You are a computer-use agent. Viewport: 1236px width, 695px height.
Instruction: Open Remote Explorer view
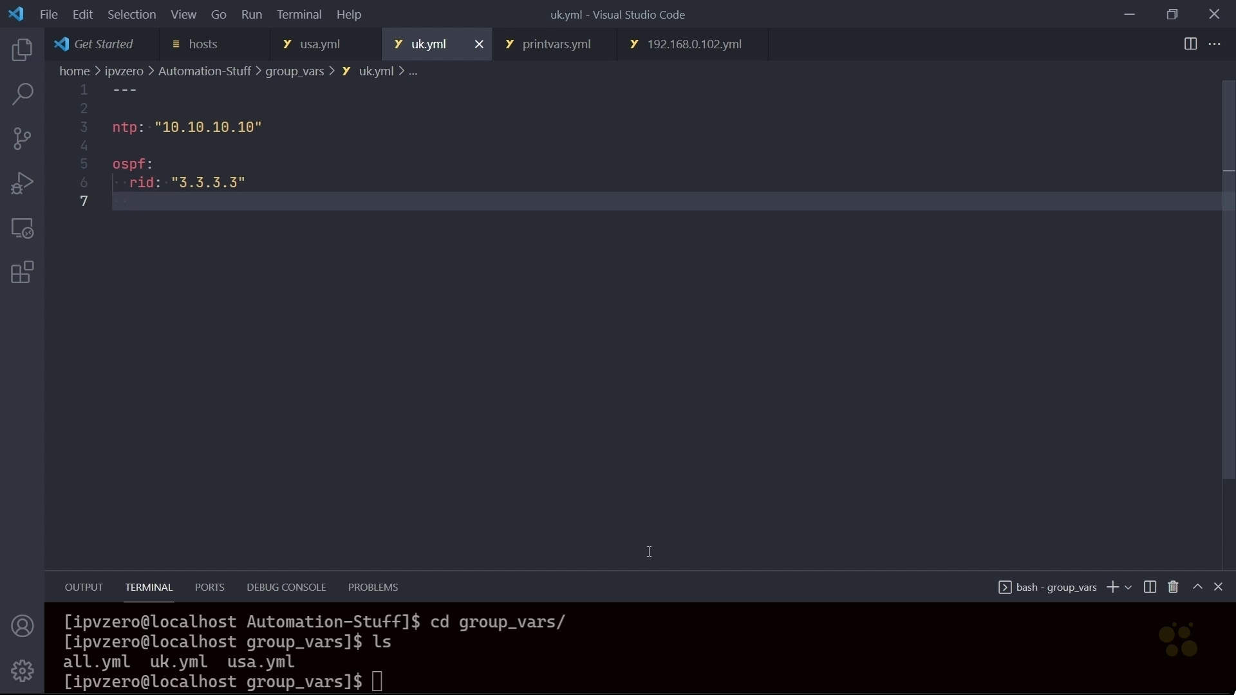[23, 228]
